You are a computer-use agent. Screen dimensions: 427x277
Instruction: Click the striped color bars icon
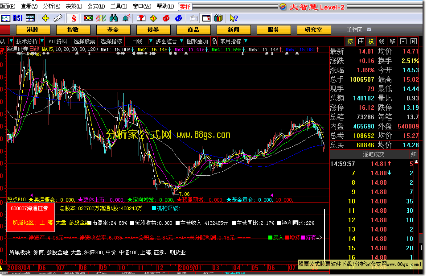pyautogui.click(x=101, y=18)
